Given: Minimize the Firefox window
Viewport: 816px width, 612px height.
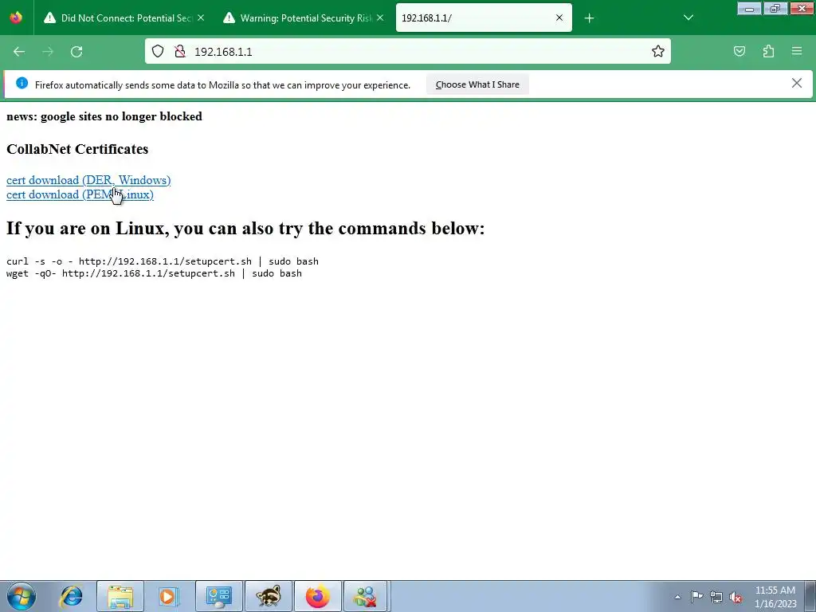Looking at the screenshot, I should coord(749,9).
